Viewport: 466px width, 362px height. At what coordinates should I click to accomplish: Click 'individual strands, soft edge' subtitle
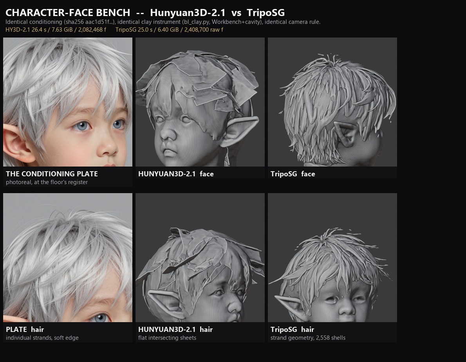pyautogui.click(x=42, y=338)
